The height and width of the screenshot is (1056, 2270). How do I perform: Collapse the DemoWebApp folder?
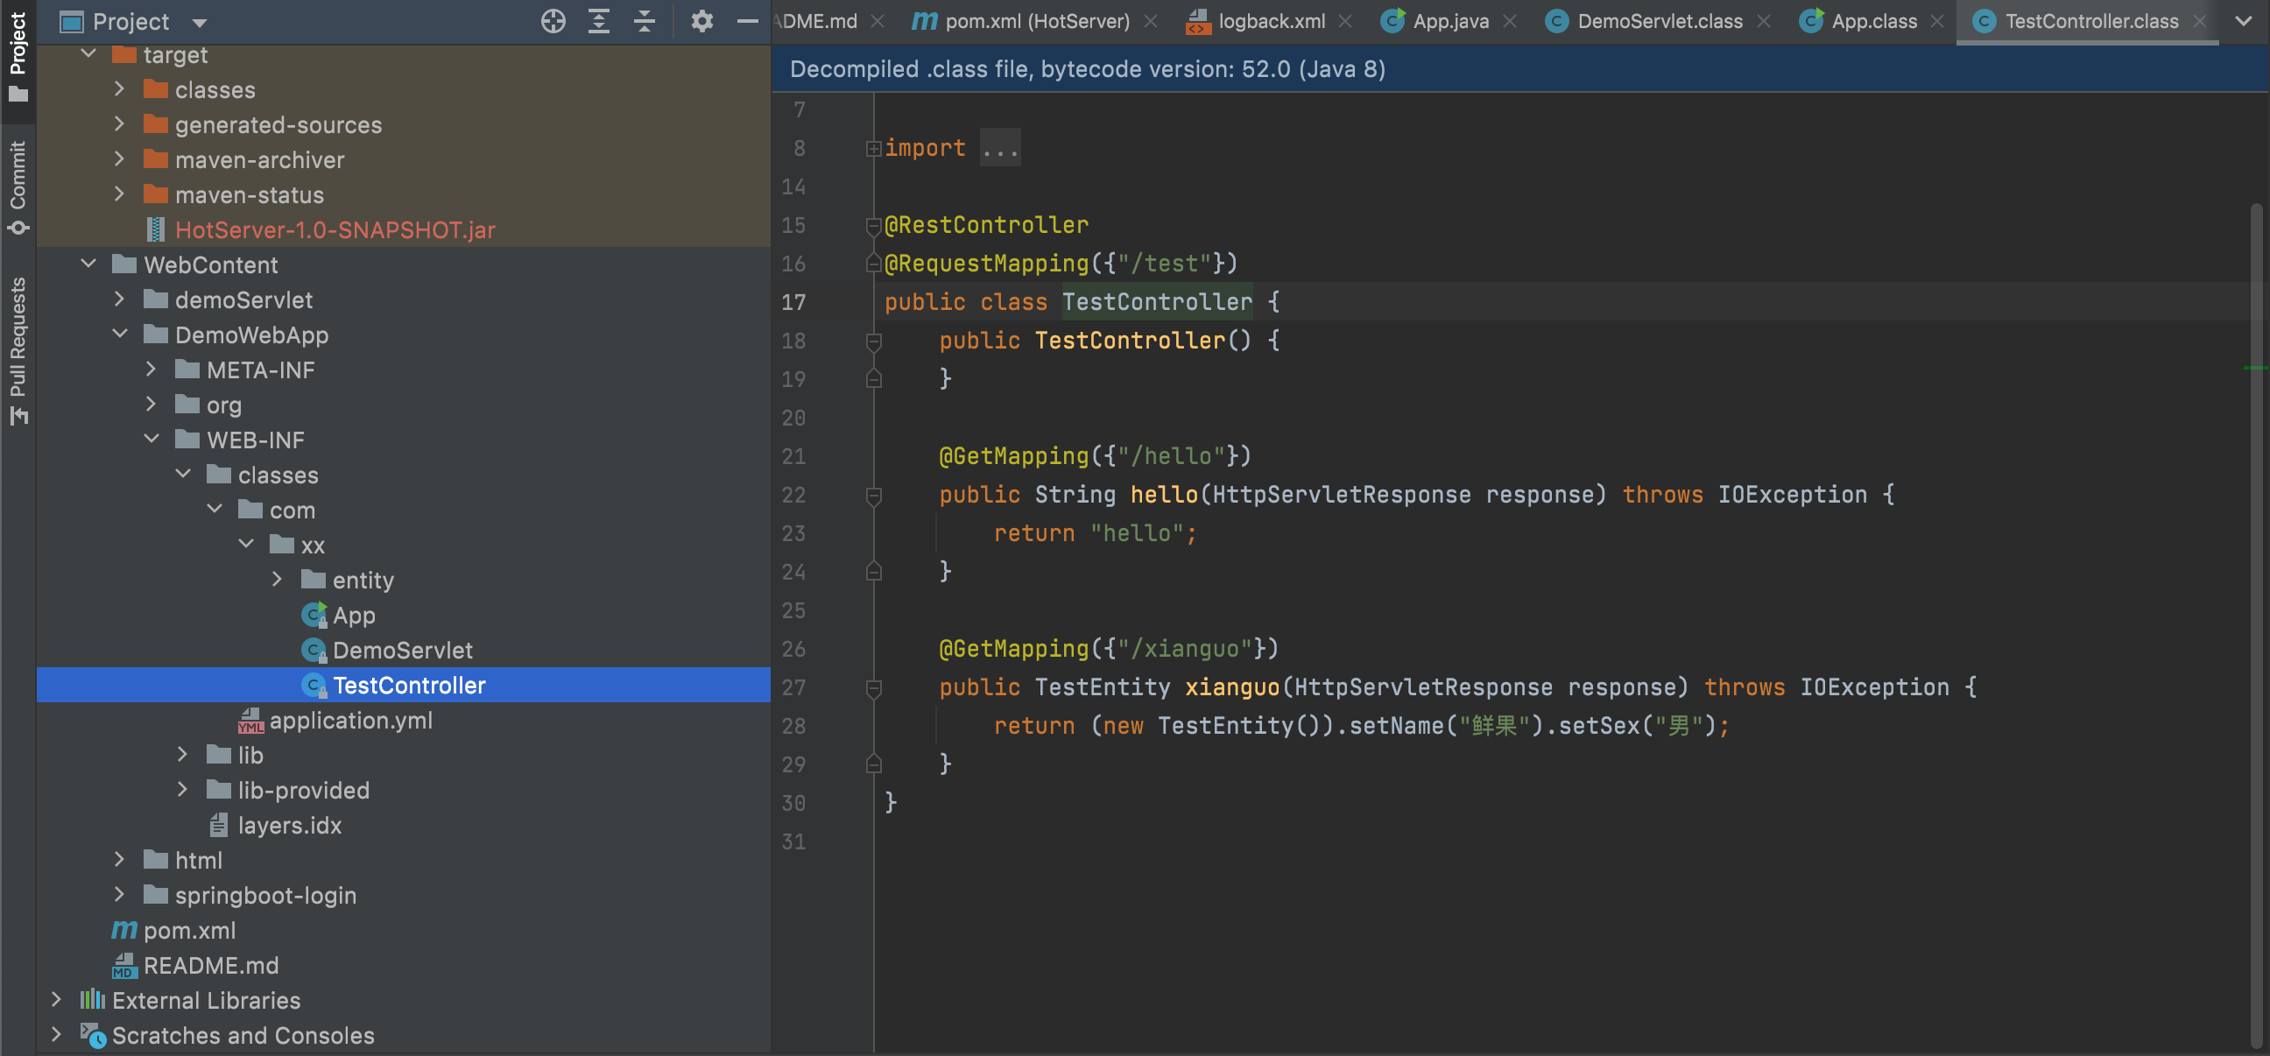click(x=120, y=334)
